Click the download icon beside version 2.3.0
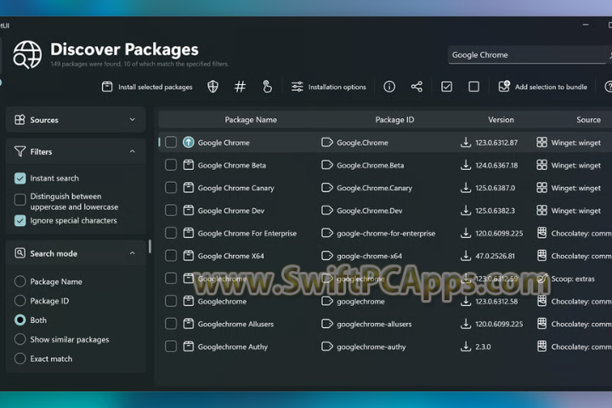This screenshot has height=408, width=612. (x=466, y=346)
